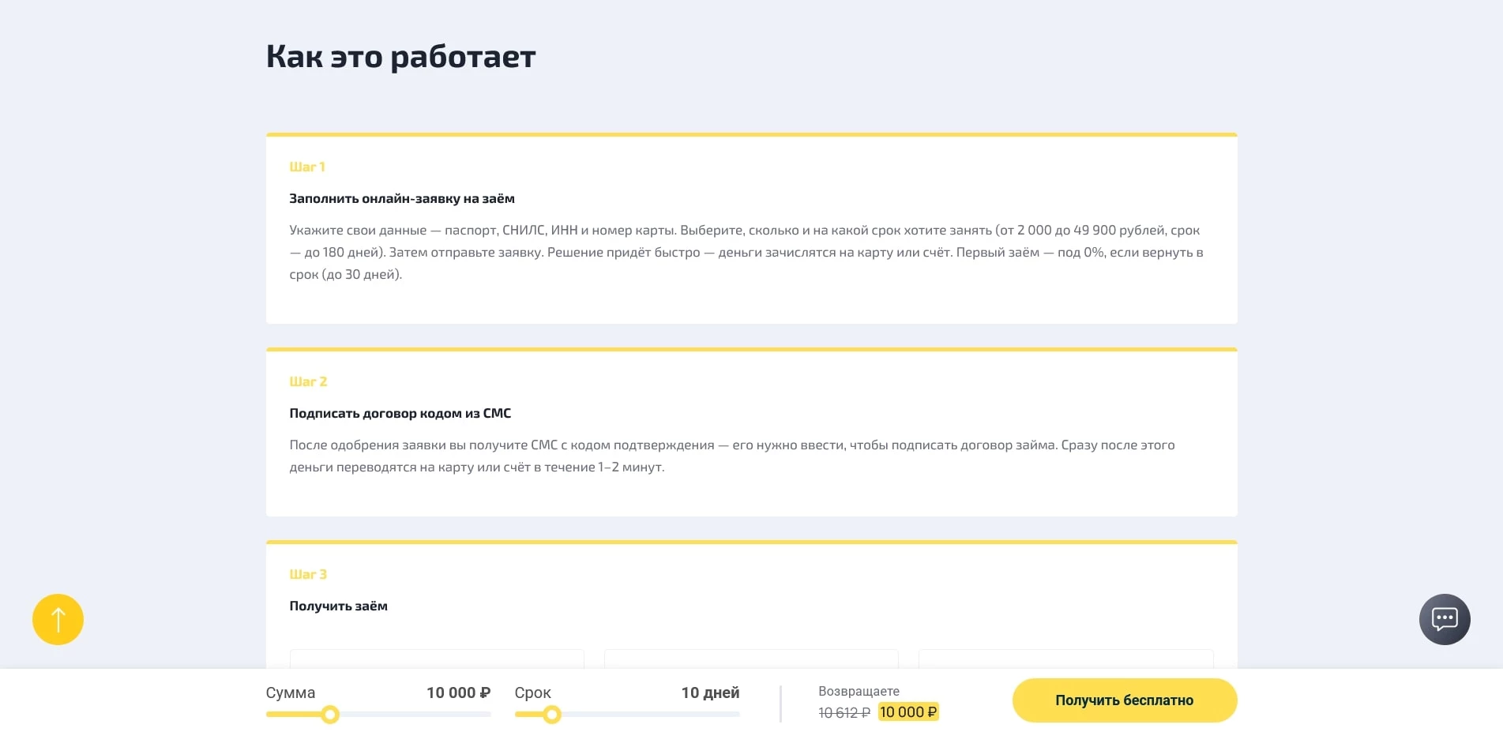The height and width of the screenshot is (732, 1503).
Task: Click the «Возвращаете» label
Action: tap(858, 689)
